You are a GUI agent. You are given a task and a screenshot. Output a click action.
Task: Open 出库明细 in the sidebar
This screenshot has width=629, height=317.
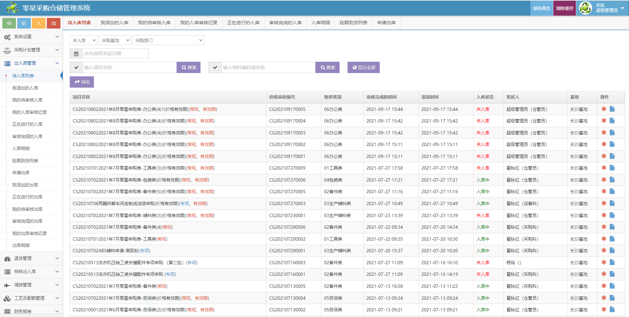[x=21, y=245]
